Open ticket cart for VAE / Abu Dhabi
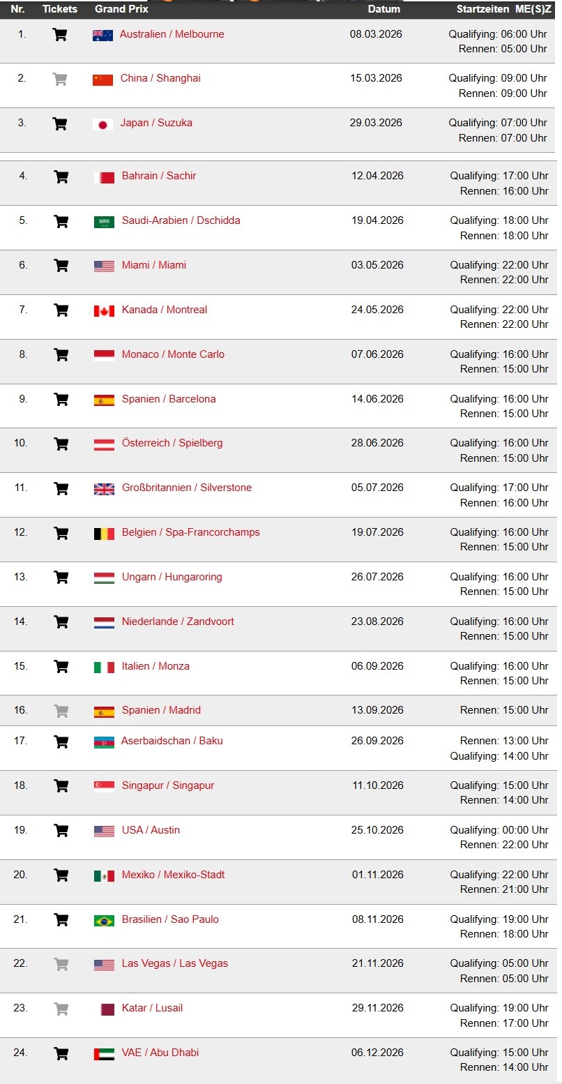 coord(61,1053)
